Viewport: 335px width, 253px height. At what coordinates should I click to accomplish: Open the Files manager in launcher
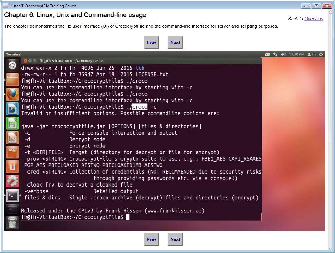coord(12,80)
